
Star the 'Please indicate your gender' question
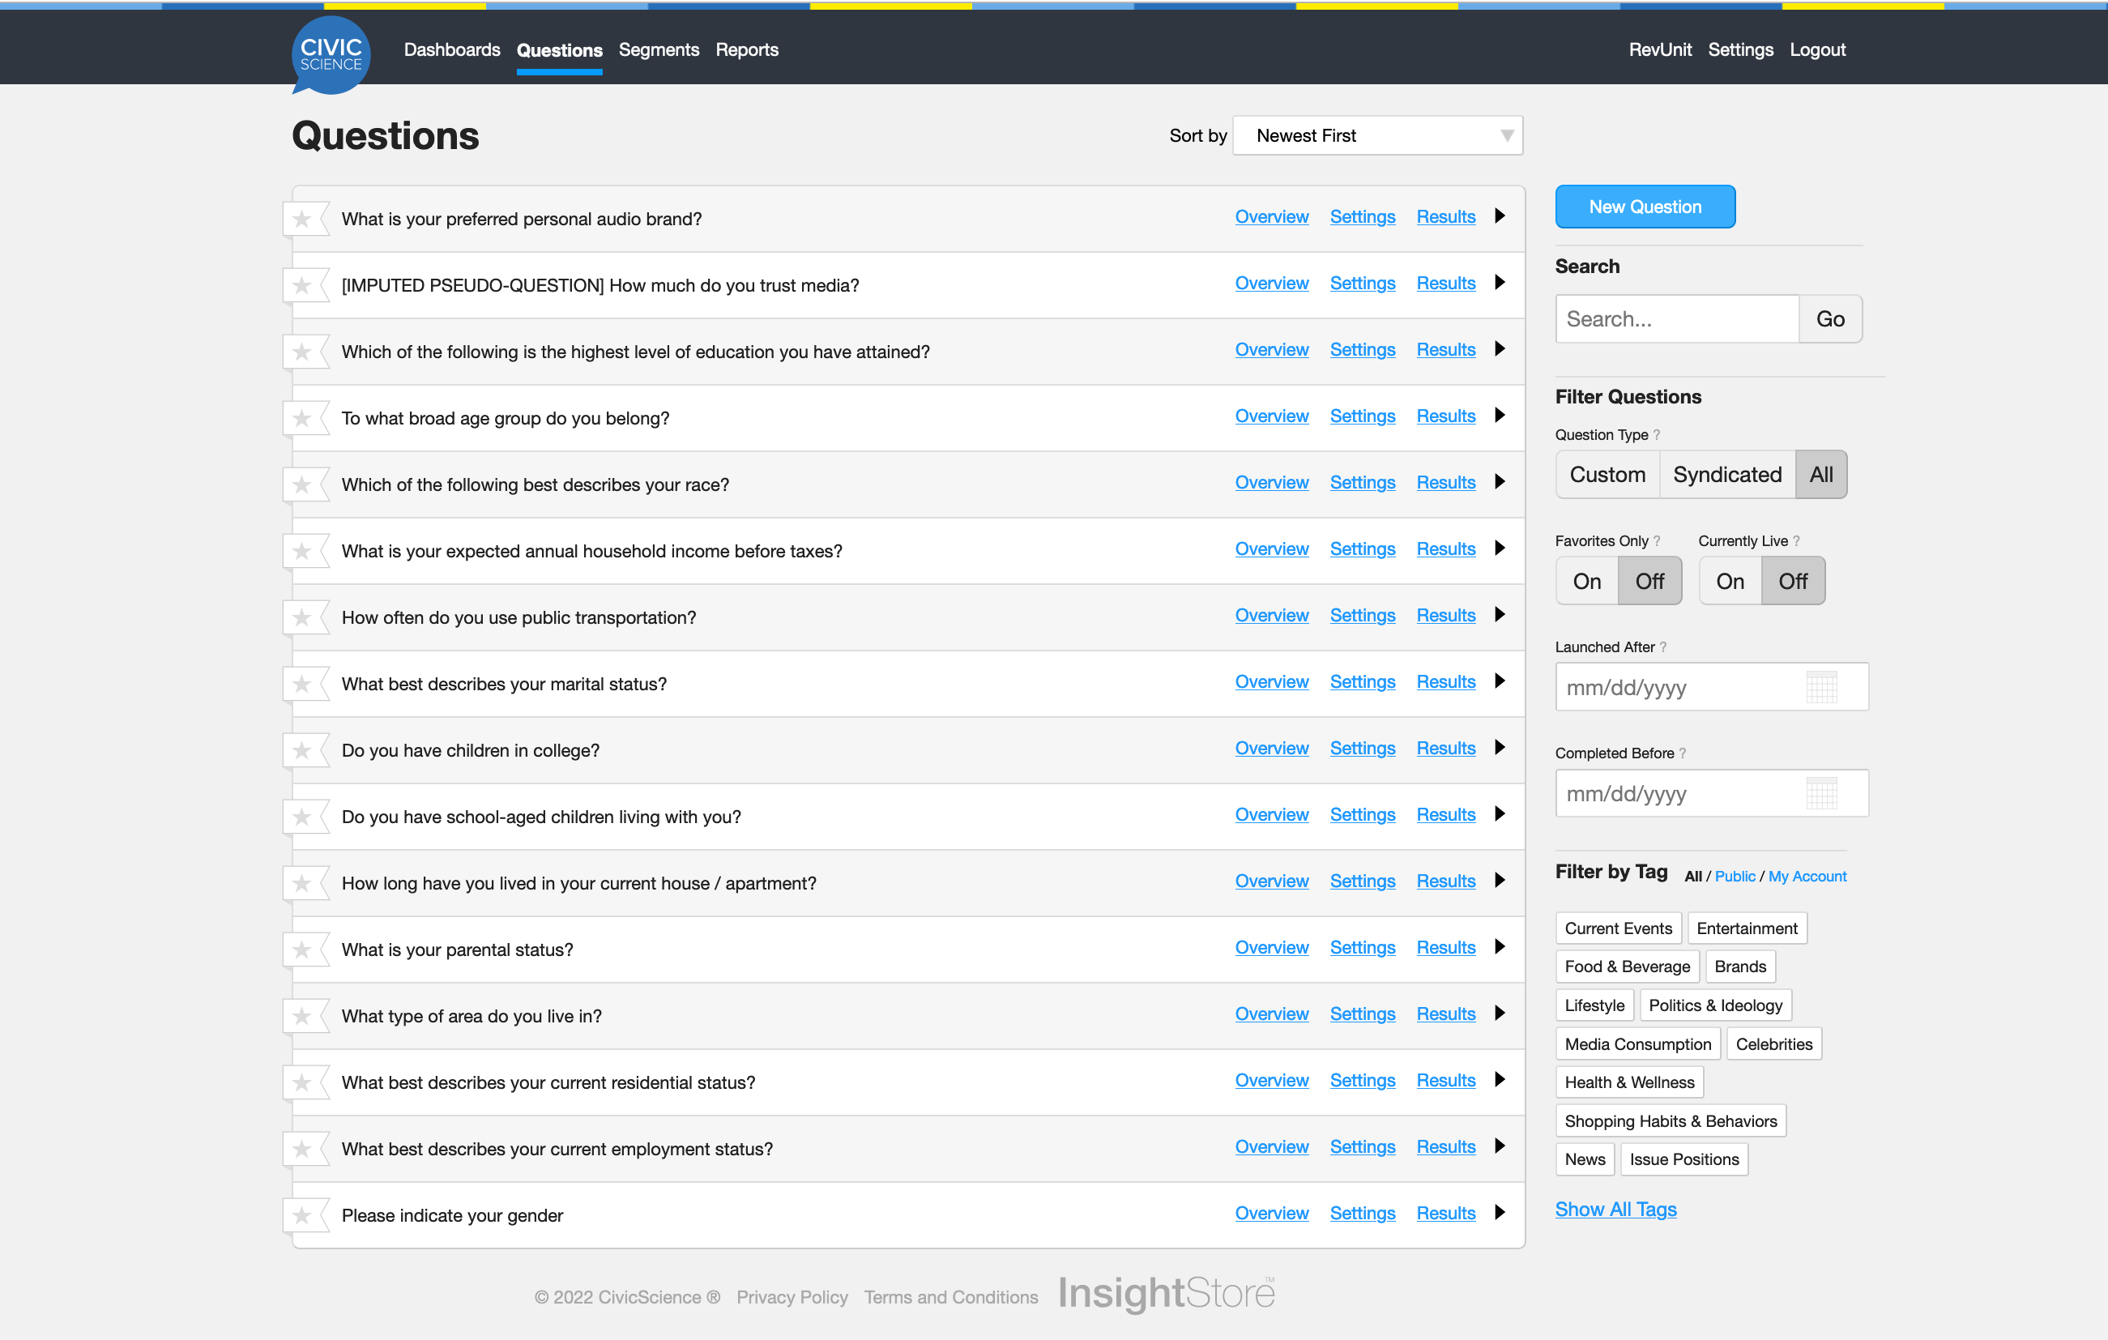(302, 1215)
